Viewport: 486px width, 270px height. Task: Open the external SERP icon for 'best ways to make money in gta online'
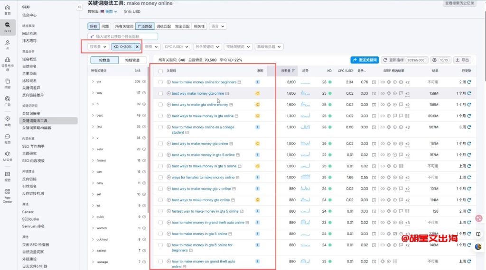[x=374, y=116]
